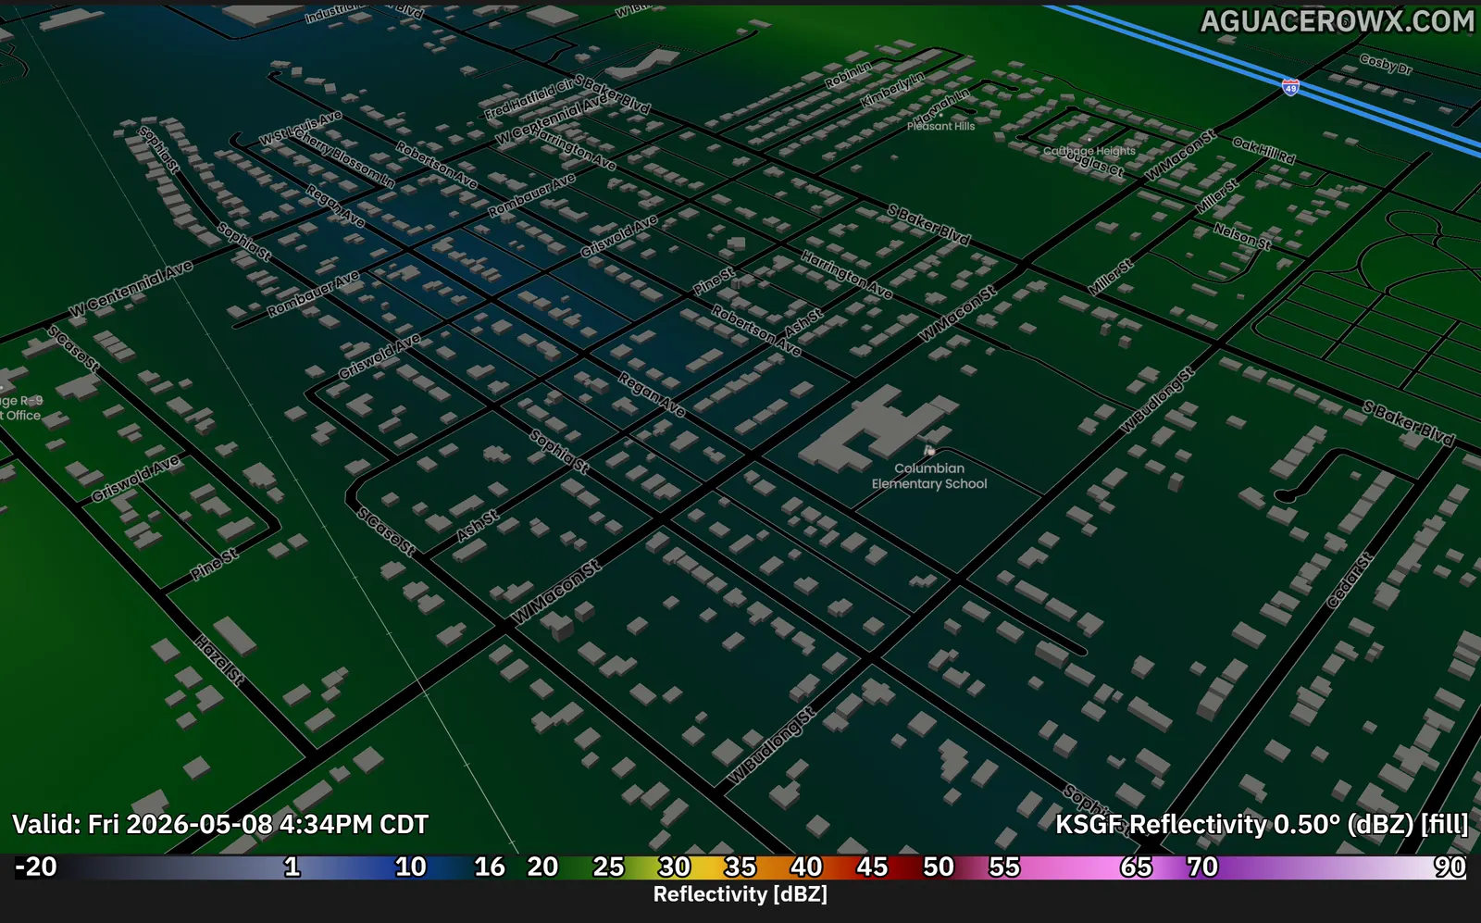Click the 90 label on the reflectivity scale
Screen dimensions: 1481x923
click(1450, 867)
